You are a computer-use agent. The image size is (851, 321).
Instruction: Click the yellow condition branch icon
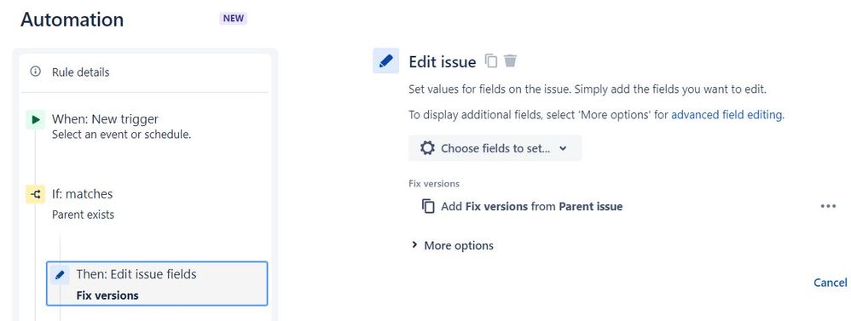36,194
